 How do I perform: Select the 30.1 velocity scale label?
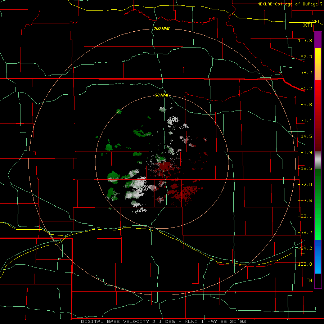306,121
